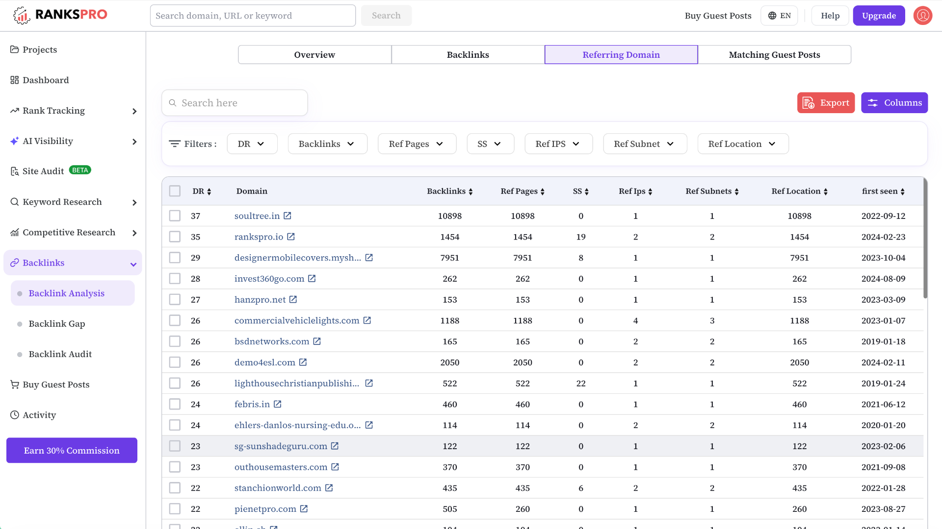Select checkbox for hanzpro.net row

175,299
